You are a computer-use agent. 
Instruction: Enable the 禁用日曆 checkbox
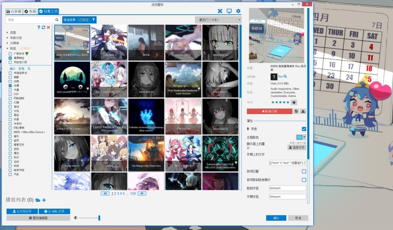pyautogui.click(x=304, y=171)
